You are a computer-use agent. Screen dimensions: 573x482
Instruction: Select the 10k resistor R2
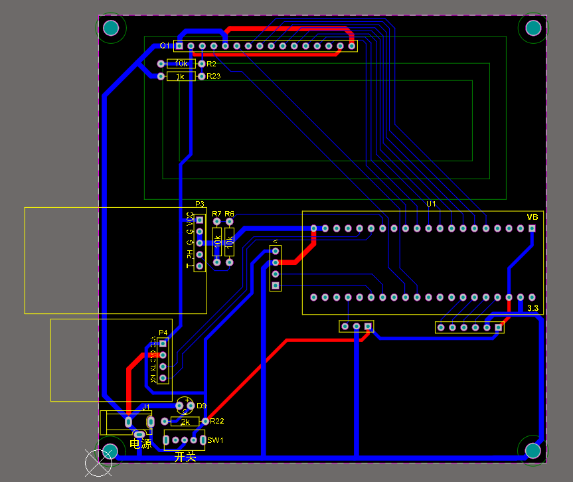tap(181, 64)
